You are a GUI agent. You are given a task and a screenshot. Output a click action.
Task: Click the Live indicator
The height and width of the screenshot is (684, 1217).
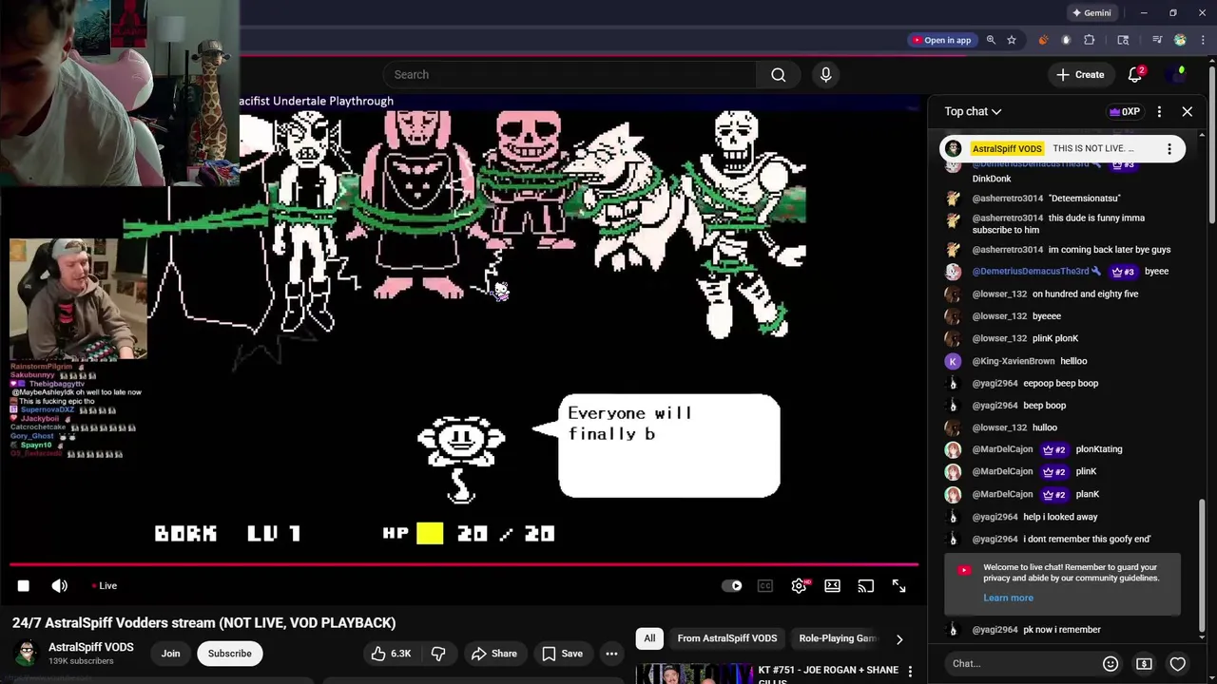click(105, 586)
